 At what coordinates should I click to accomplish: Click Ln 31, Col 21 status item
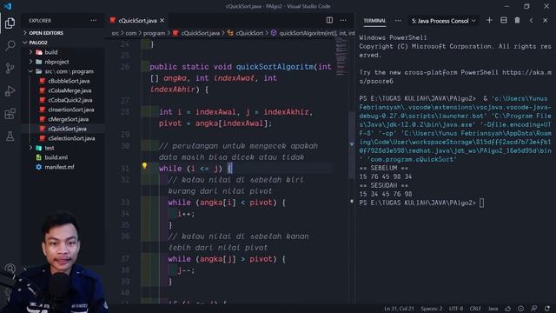click(399, 309)
